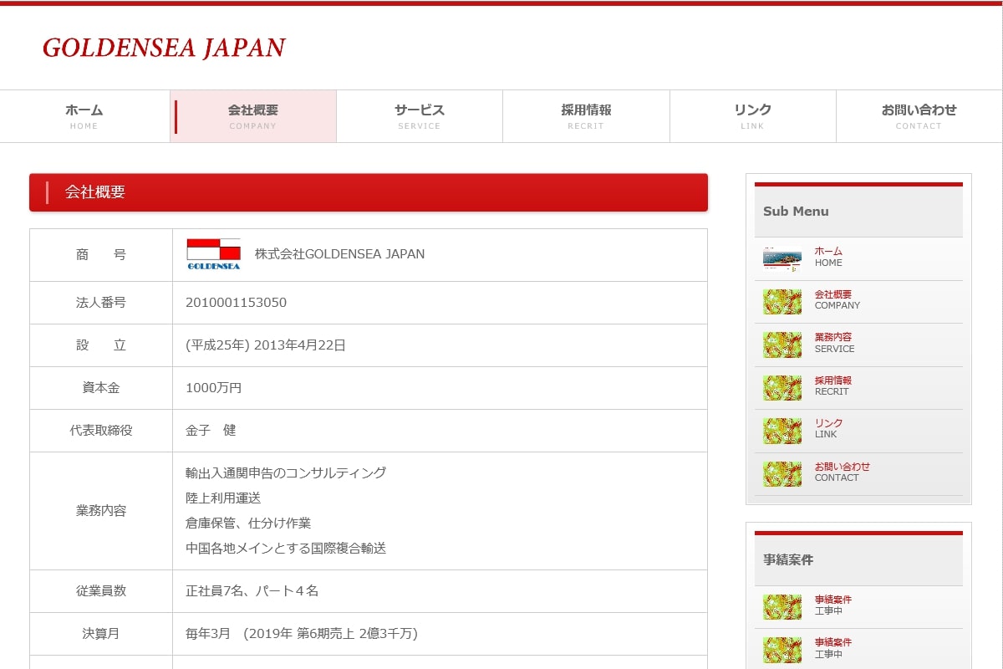
Task: Click the 従業員数 value 正社員7名、パート4名
Action: [252, 591]
